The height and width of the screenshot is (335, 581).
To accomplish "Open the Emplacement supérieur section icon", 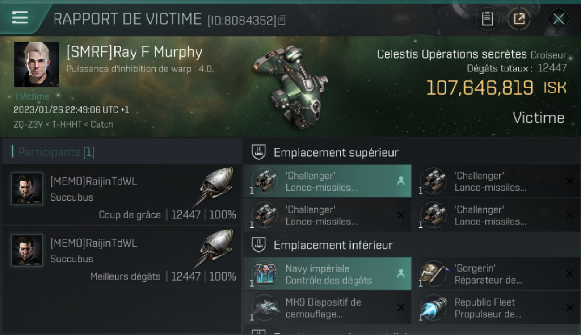I will pyautogui.click(x=259, y=152).
